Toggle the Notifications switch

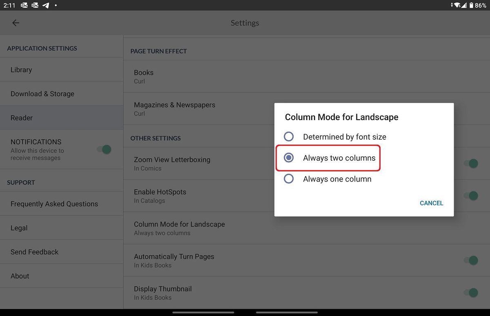click(104, 149)
